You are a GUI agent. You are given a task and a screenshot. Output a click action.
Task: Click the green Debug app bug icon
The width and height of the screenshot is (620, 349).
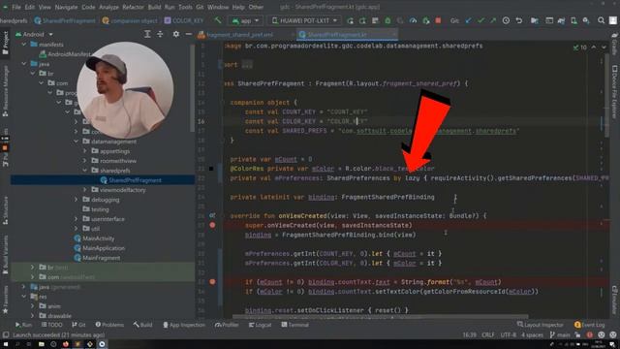coord(387,20)
